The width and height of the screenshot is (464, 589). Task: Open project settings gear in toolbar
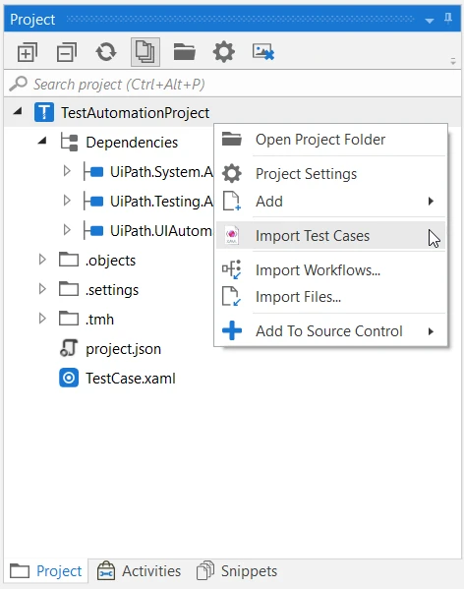(x=224, y=52)
